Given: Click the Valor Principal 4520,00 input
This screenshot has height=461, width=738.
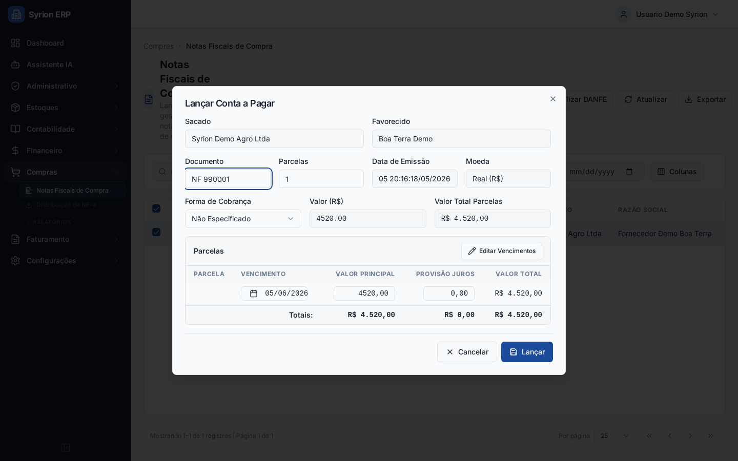Looking at the screenshot, I should tap(364, 294).
